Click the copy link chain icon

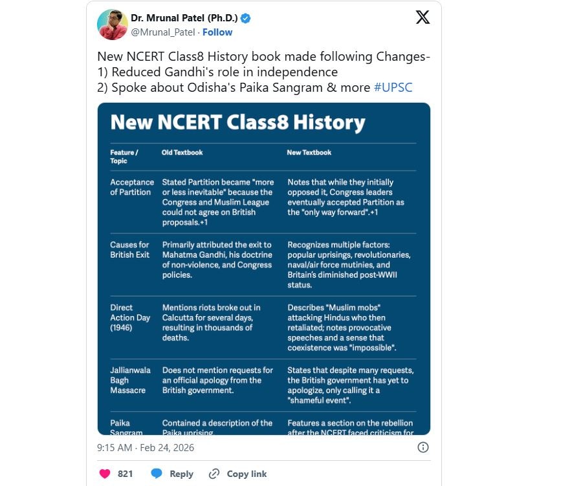(214, 474)
